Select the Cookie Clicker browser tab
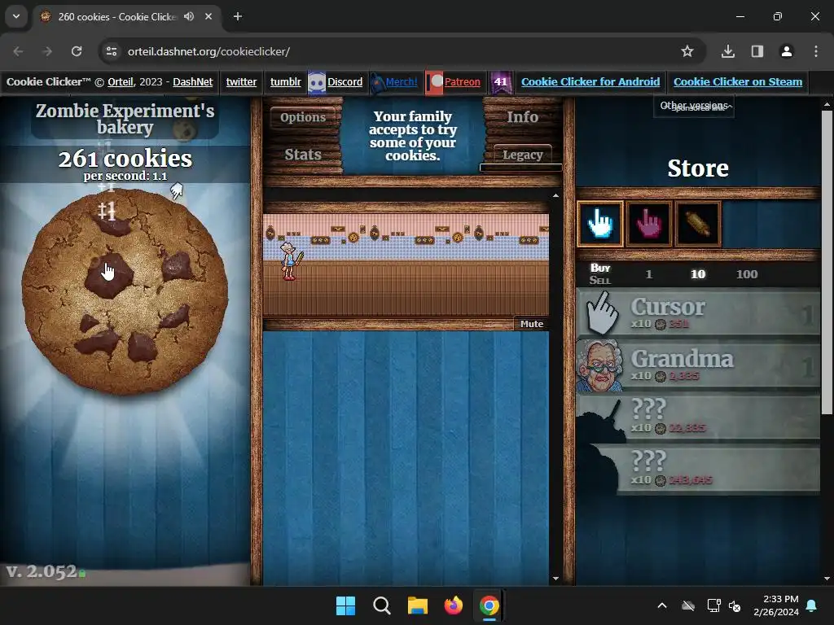This screenshot has height=625, width=834. click(126, 16)
